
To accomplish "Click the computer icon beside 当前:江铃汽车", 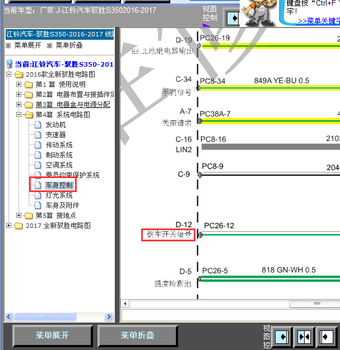I will click(x=10, y=64).
